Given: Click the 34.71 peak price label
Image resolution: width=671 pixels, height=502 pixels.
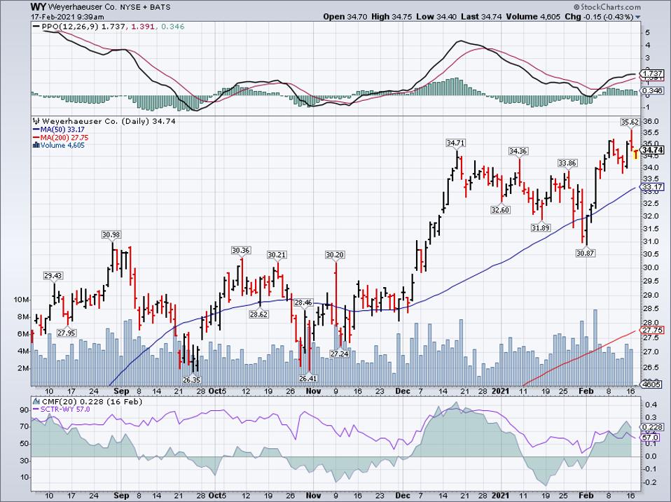Looking at the screenshot, I should 455,143.
